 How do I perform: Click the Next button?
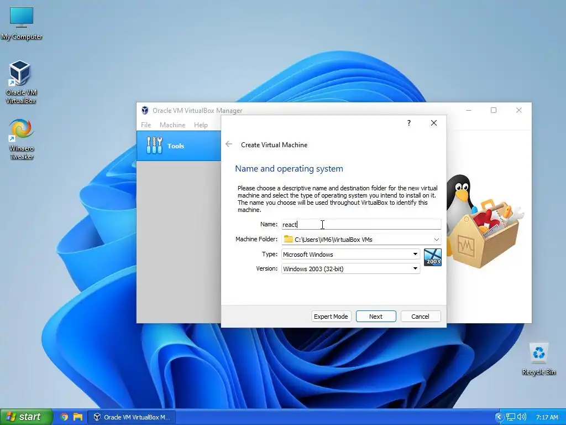coord(376,316)
